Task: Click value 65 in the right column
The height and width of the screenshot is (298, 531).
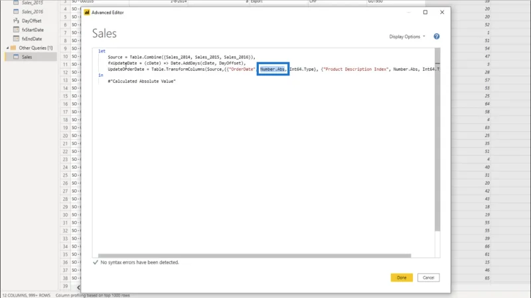Action: (487, 278)
